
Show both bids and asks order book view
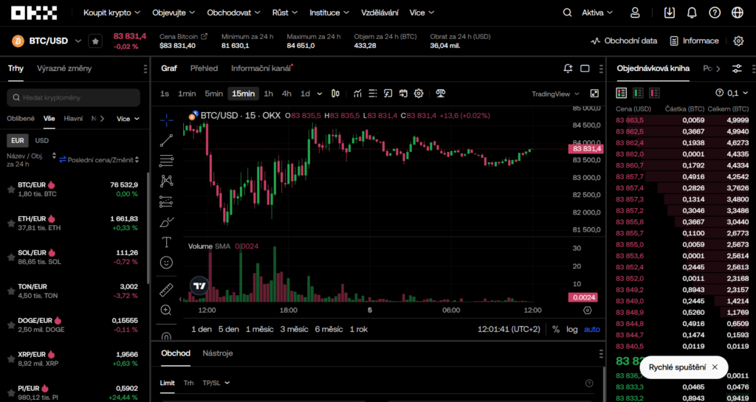pyautogui.click(x=622, y=93)
